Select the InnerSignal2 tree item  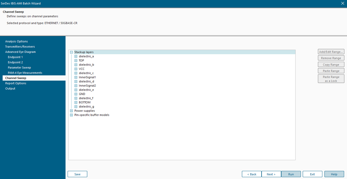pos(87,86)
